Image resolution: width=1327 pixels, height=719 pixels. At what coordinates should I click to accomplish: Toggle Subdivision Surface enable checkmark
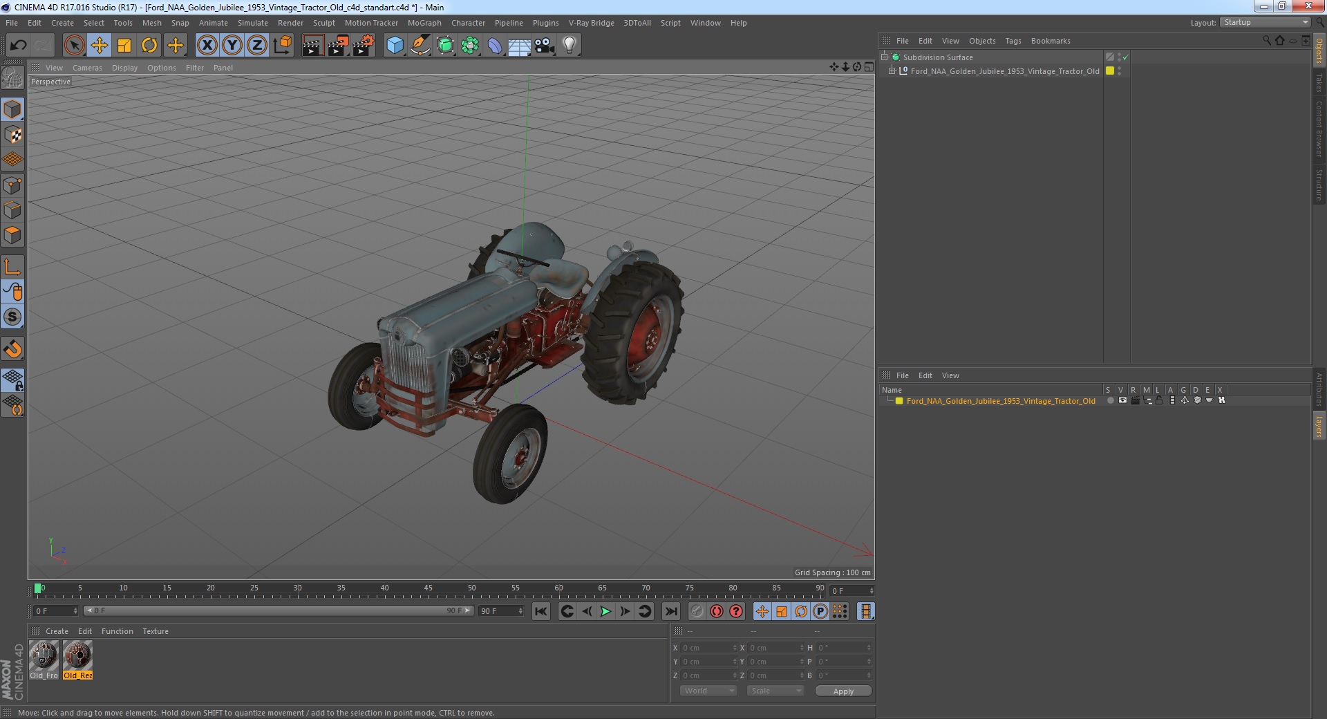(x=1125, y=57)
